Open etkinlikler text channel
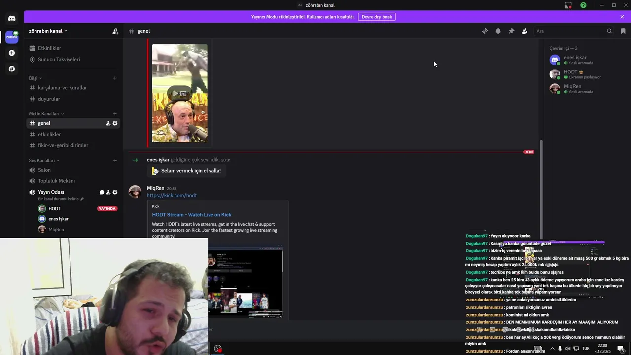Screen dimensions: 631x355 [x=73, y=134]
